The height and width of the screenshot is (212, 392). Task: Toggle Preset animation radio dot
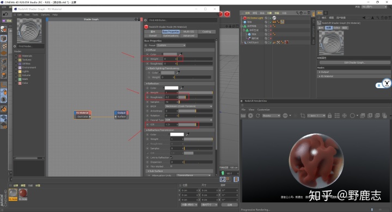[x=146, y=45]
